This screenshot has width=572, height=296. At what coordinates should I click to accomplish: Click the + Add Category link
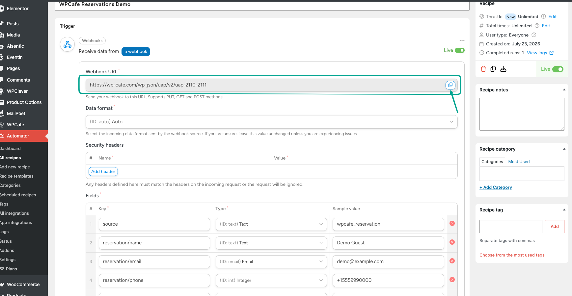496,187
